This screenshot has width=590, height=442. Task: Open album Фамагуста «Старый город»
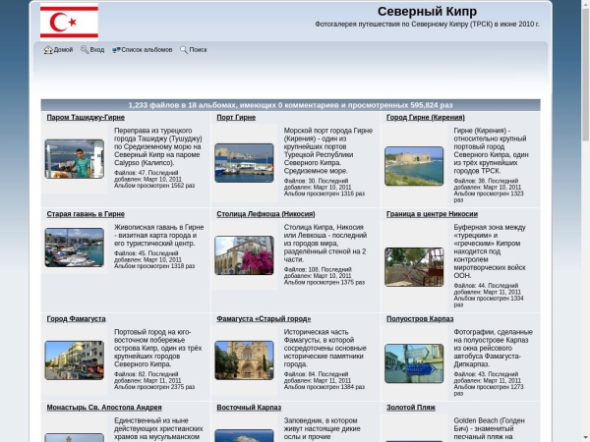coord(264,318)
